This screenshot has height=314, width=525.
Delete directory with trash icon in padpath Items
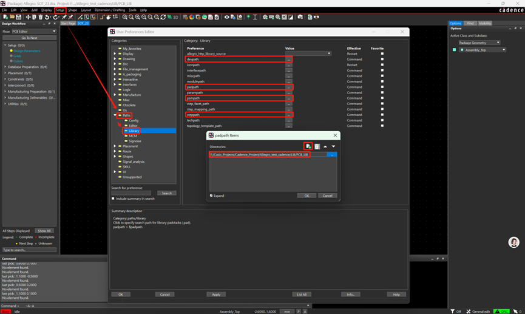(317, 146)
